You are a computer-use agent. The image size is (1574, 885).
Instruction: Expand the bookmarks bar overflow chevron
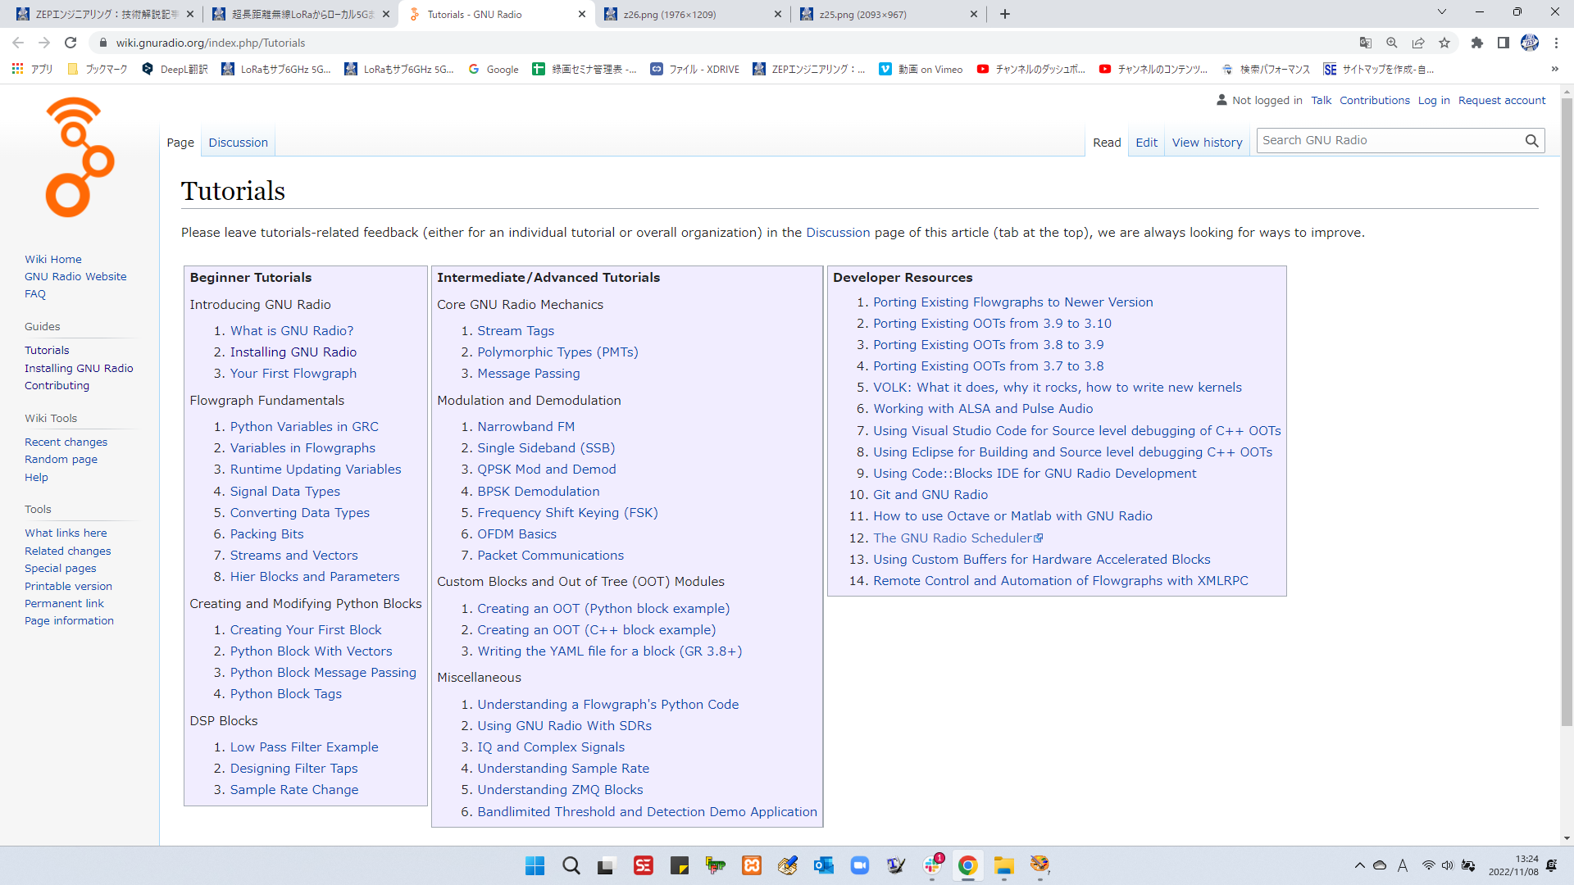(x=1554, y=69)
